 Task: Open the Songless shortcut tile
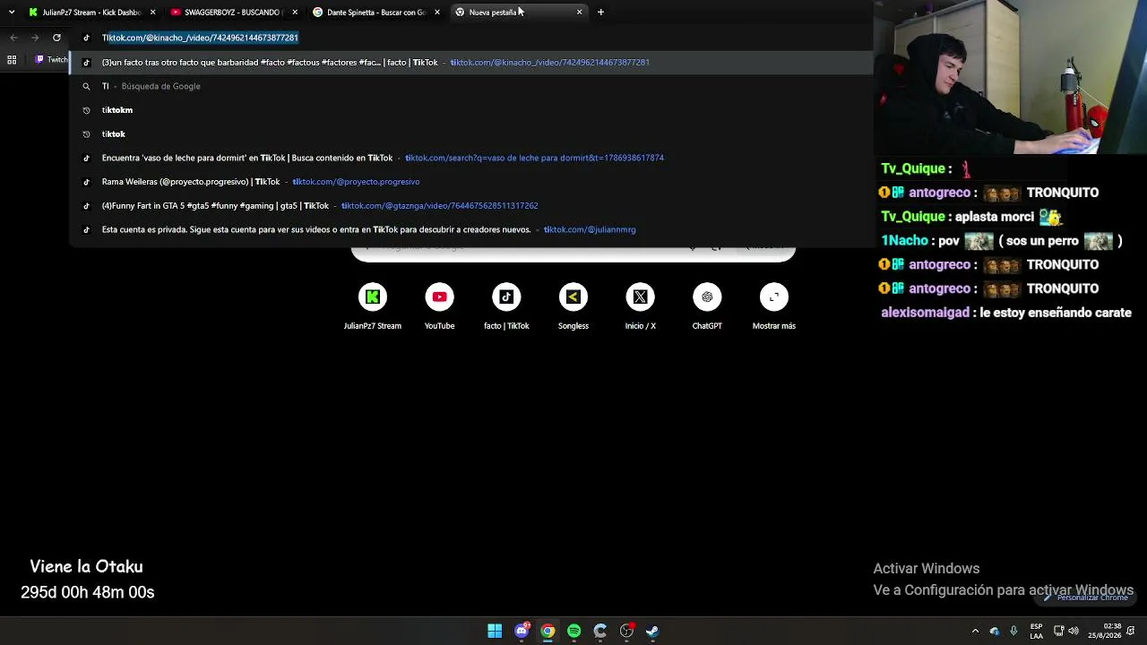click(x=573, y=306)
